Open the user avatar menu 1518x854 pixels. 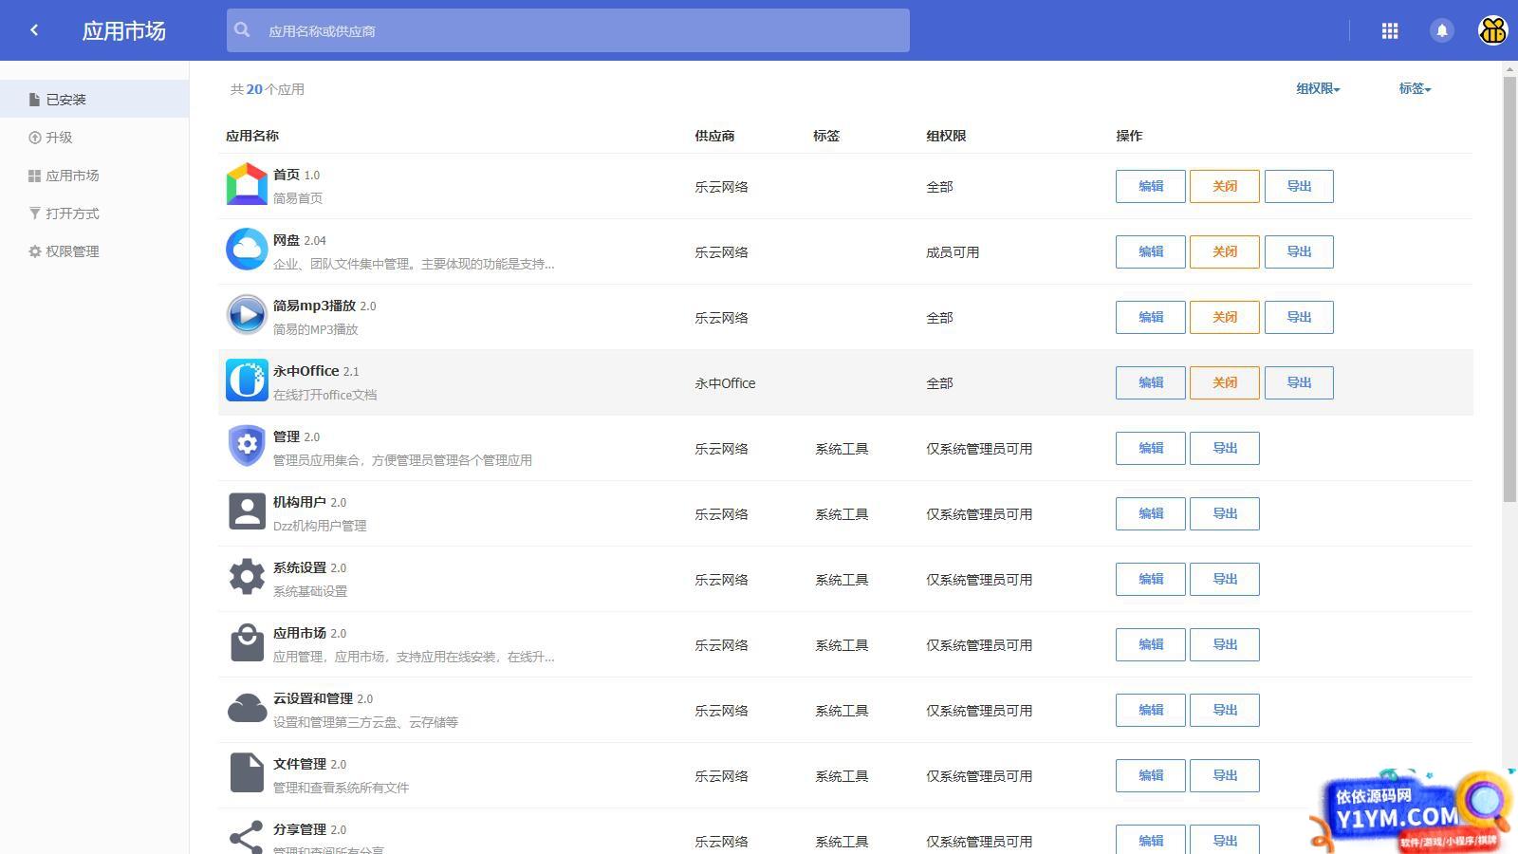[x=1493, y=30]
